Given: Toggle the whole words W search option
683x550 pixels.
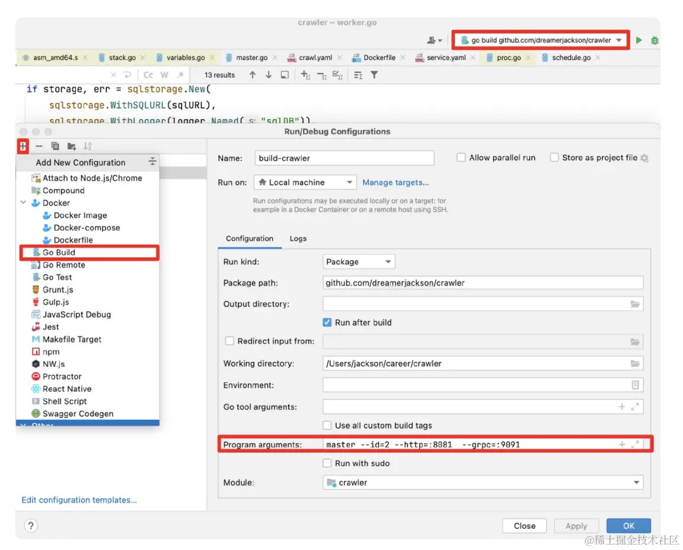Looking at the screenshot, I should [164, 75].
